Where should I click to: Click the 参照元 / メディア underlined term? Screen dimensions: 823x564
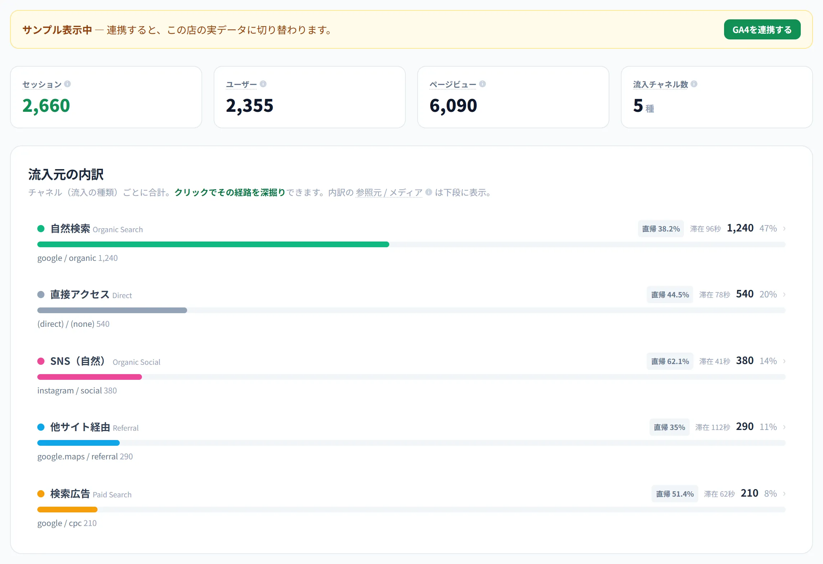coord(389,192)
